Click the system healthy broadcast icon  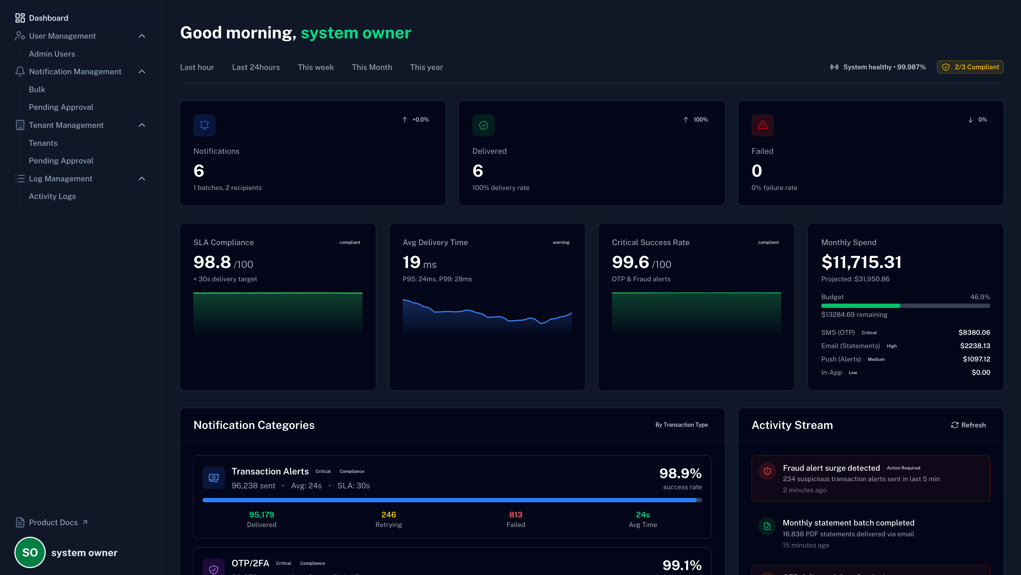point(835,67)
